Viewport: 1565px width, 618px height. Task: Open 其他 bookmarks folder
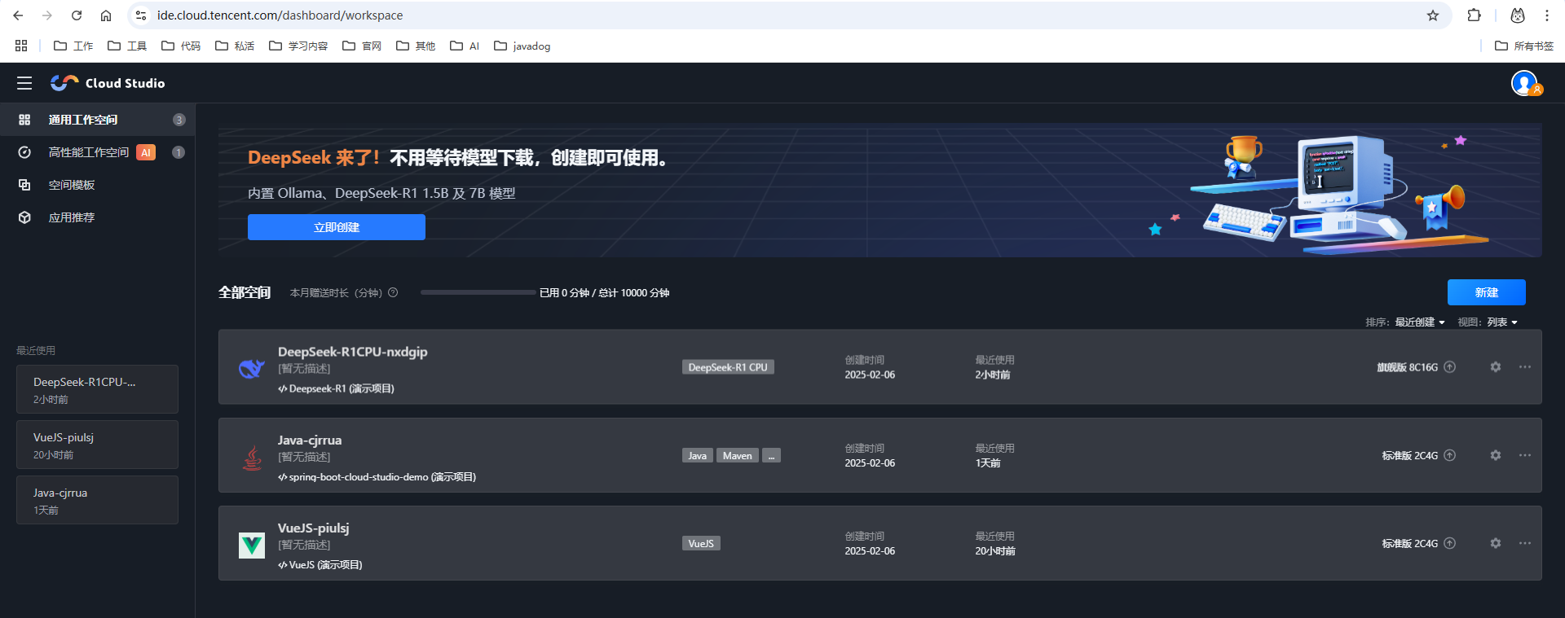[x=416, y=46]
